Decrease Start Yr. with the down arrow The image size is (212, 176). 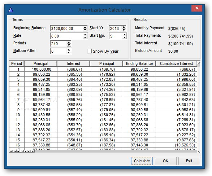pos(124,30)
